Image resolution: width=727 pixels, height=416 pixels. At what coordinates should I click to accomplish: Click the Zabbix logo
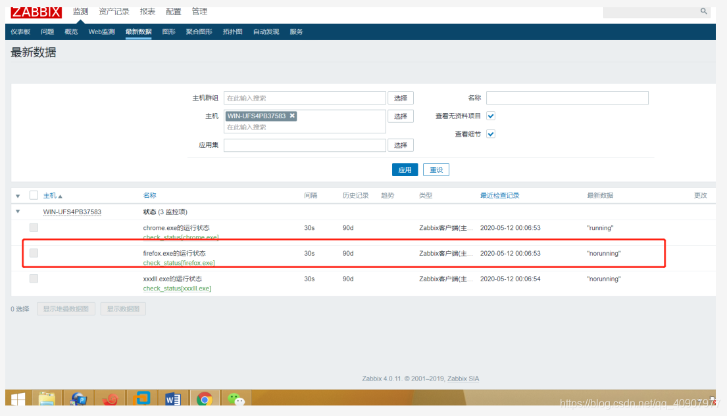pyautogui.click(x=36, y=11)
